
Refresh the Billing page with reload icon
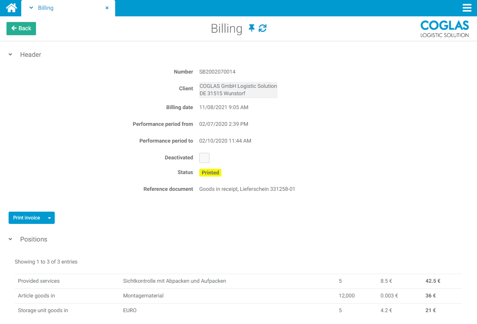pos(263,28)
